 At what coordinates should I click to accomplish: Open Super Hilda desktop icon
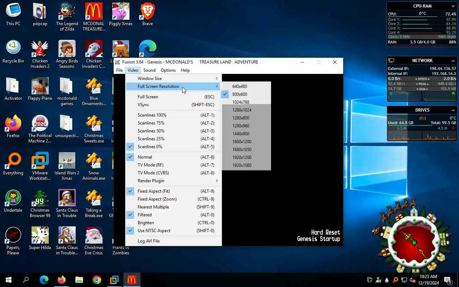tap(40, 239)
